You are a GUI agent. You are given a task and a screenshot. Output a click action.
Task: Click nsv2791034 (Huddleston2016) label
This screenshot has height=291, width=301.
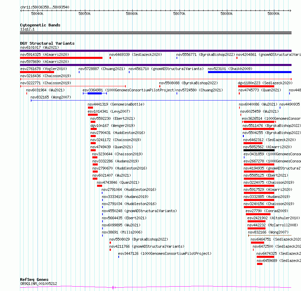pos(129,204)
